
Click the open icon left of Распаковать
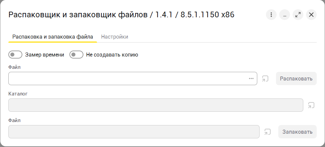pyautogui.click(x=265, y=79)
